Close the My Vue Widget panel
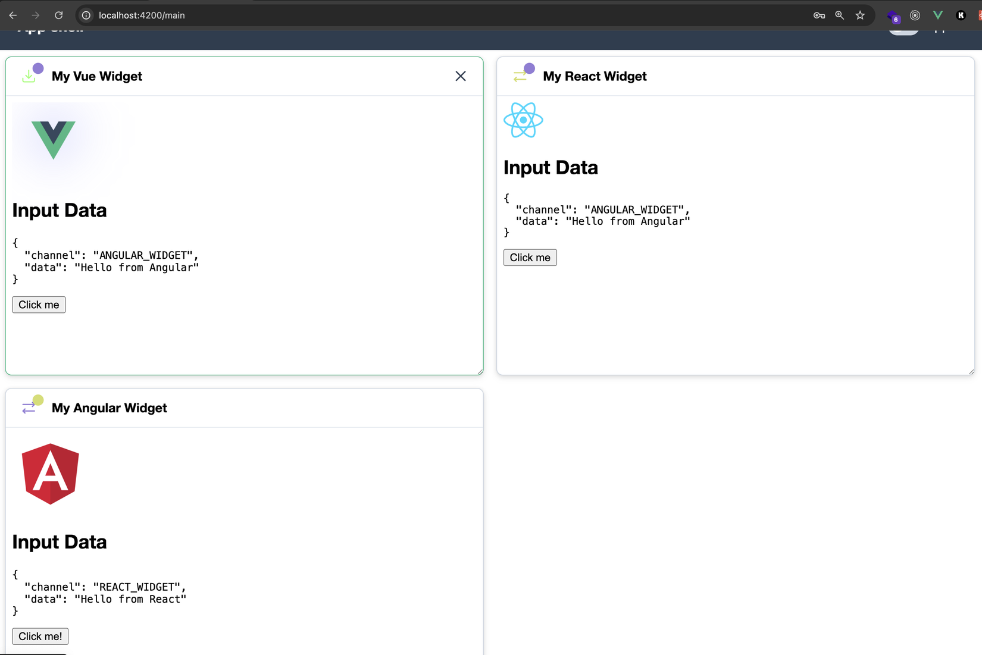Viewport: 982px width, 655px height. click(460, 76)
